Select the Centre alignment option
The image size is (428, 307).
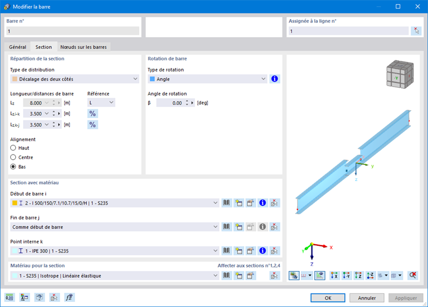13,157
